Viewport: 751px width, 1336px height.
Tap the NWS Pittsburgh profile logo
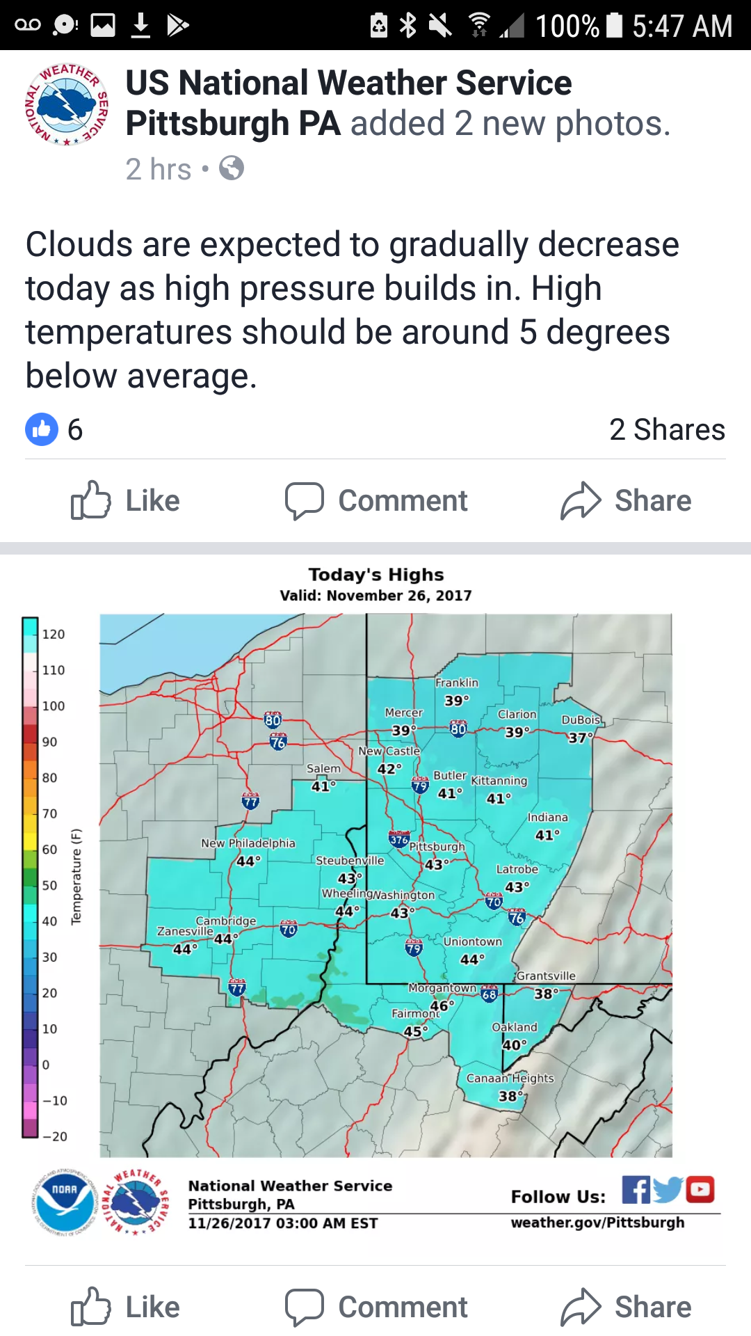pos(67,104)
